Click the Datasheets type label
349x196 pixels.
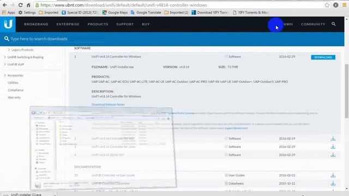point(236,183)
